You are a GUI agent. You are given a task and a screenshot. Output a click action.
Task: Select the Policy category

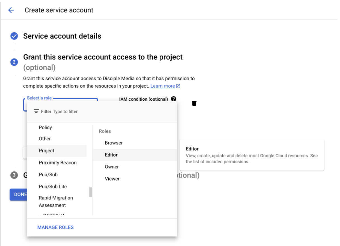point(45,127)
